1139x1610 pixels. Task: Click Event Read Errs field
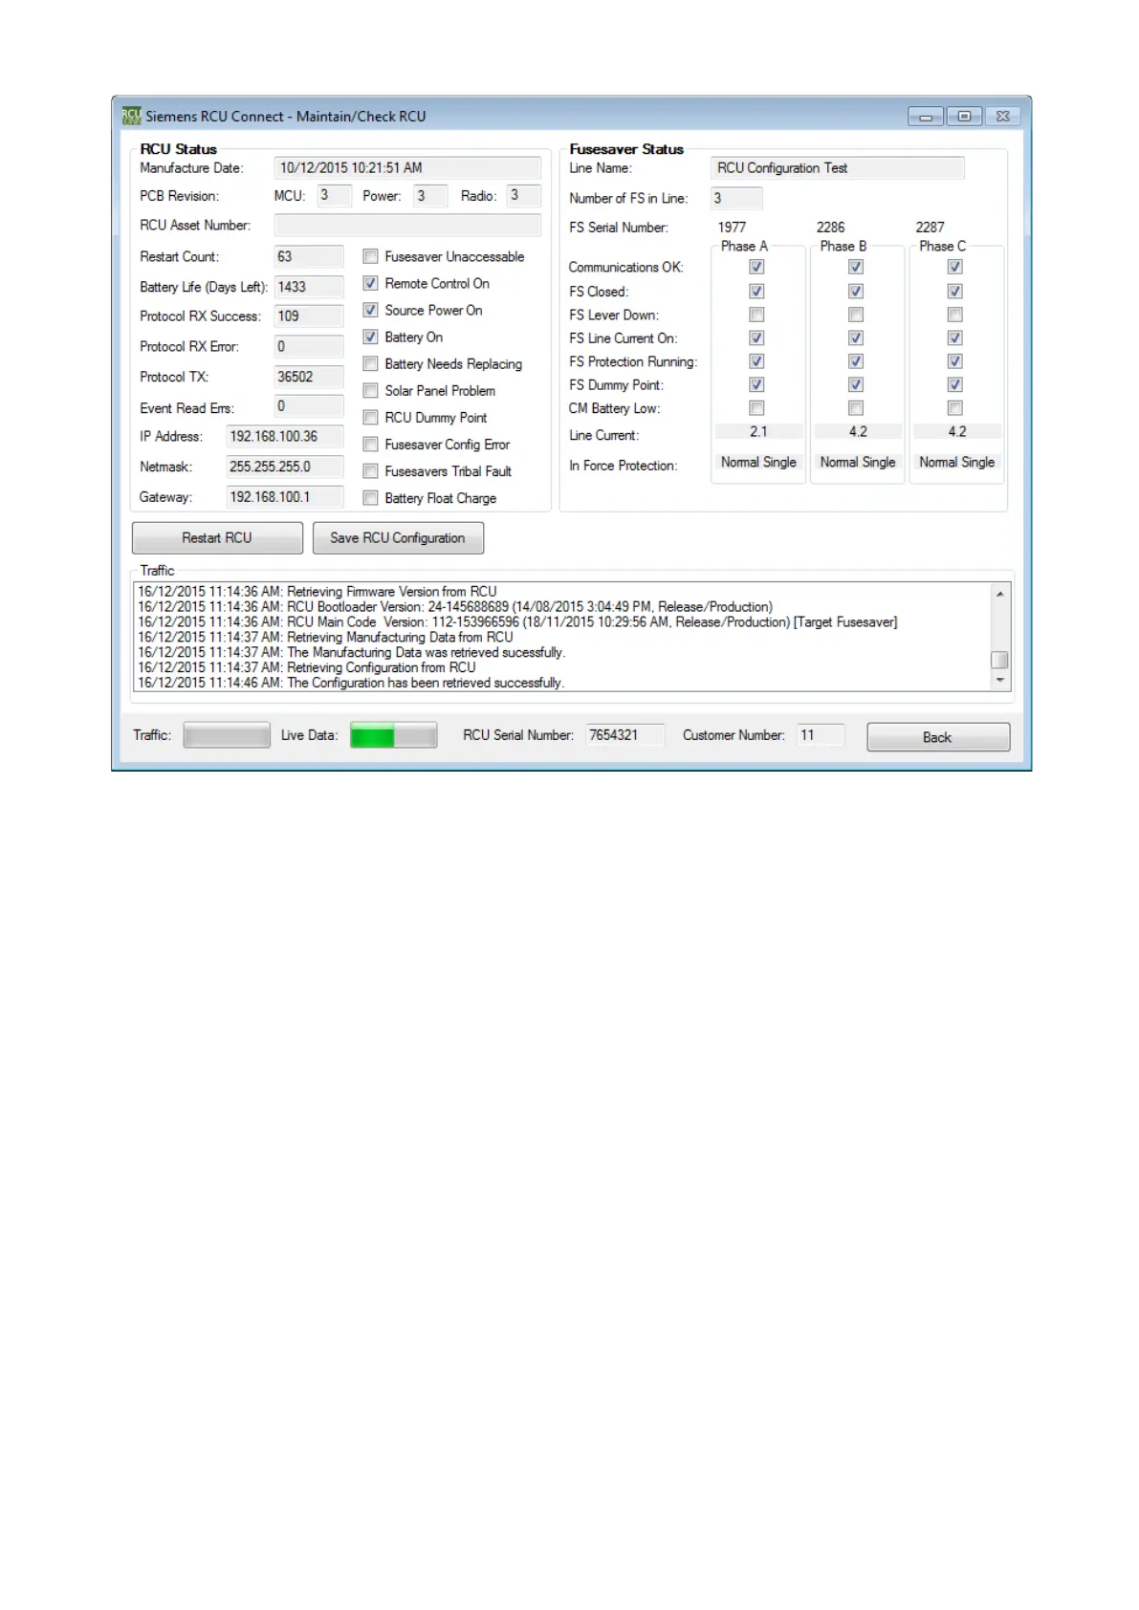[309, 406]
